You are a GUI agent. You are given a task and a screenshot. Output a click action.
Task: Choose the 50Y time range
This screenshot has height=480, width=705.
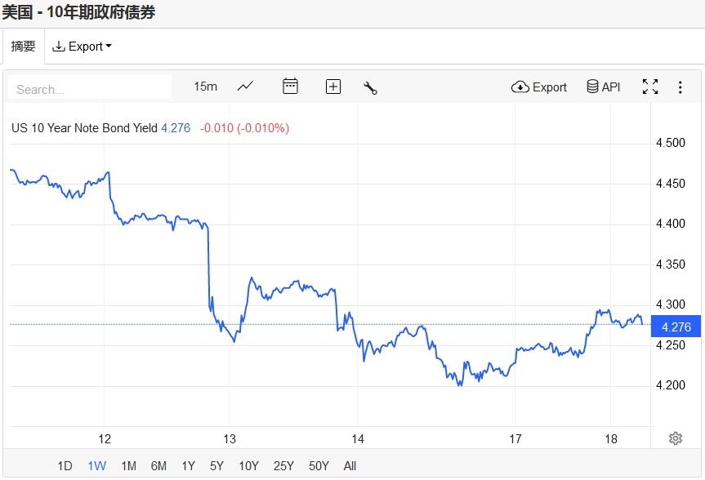pos(319,466)
